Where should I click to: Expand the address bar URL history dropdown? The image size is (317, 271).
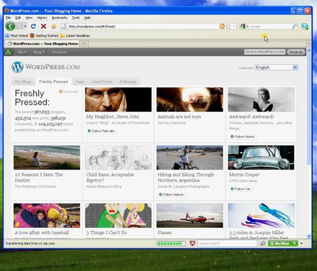tap(234, 26)
